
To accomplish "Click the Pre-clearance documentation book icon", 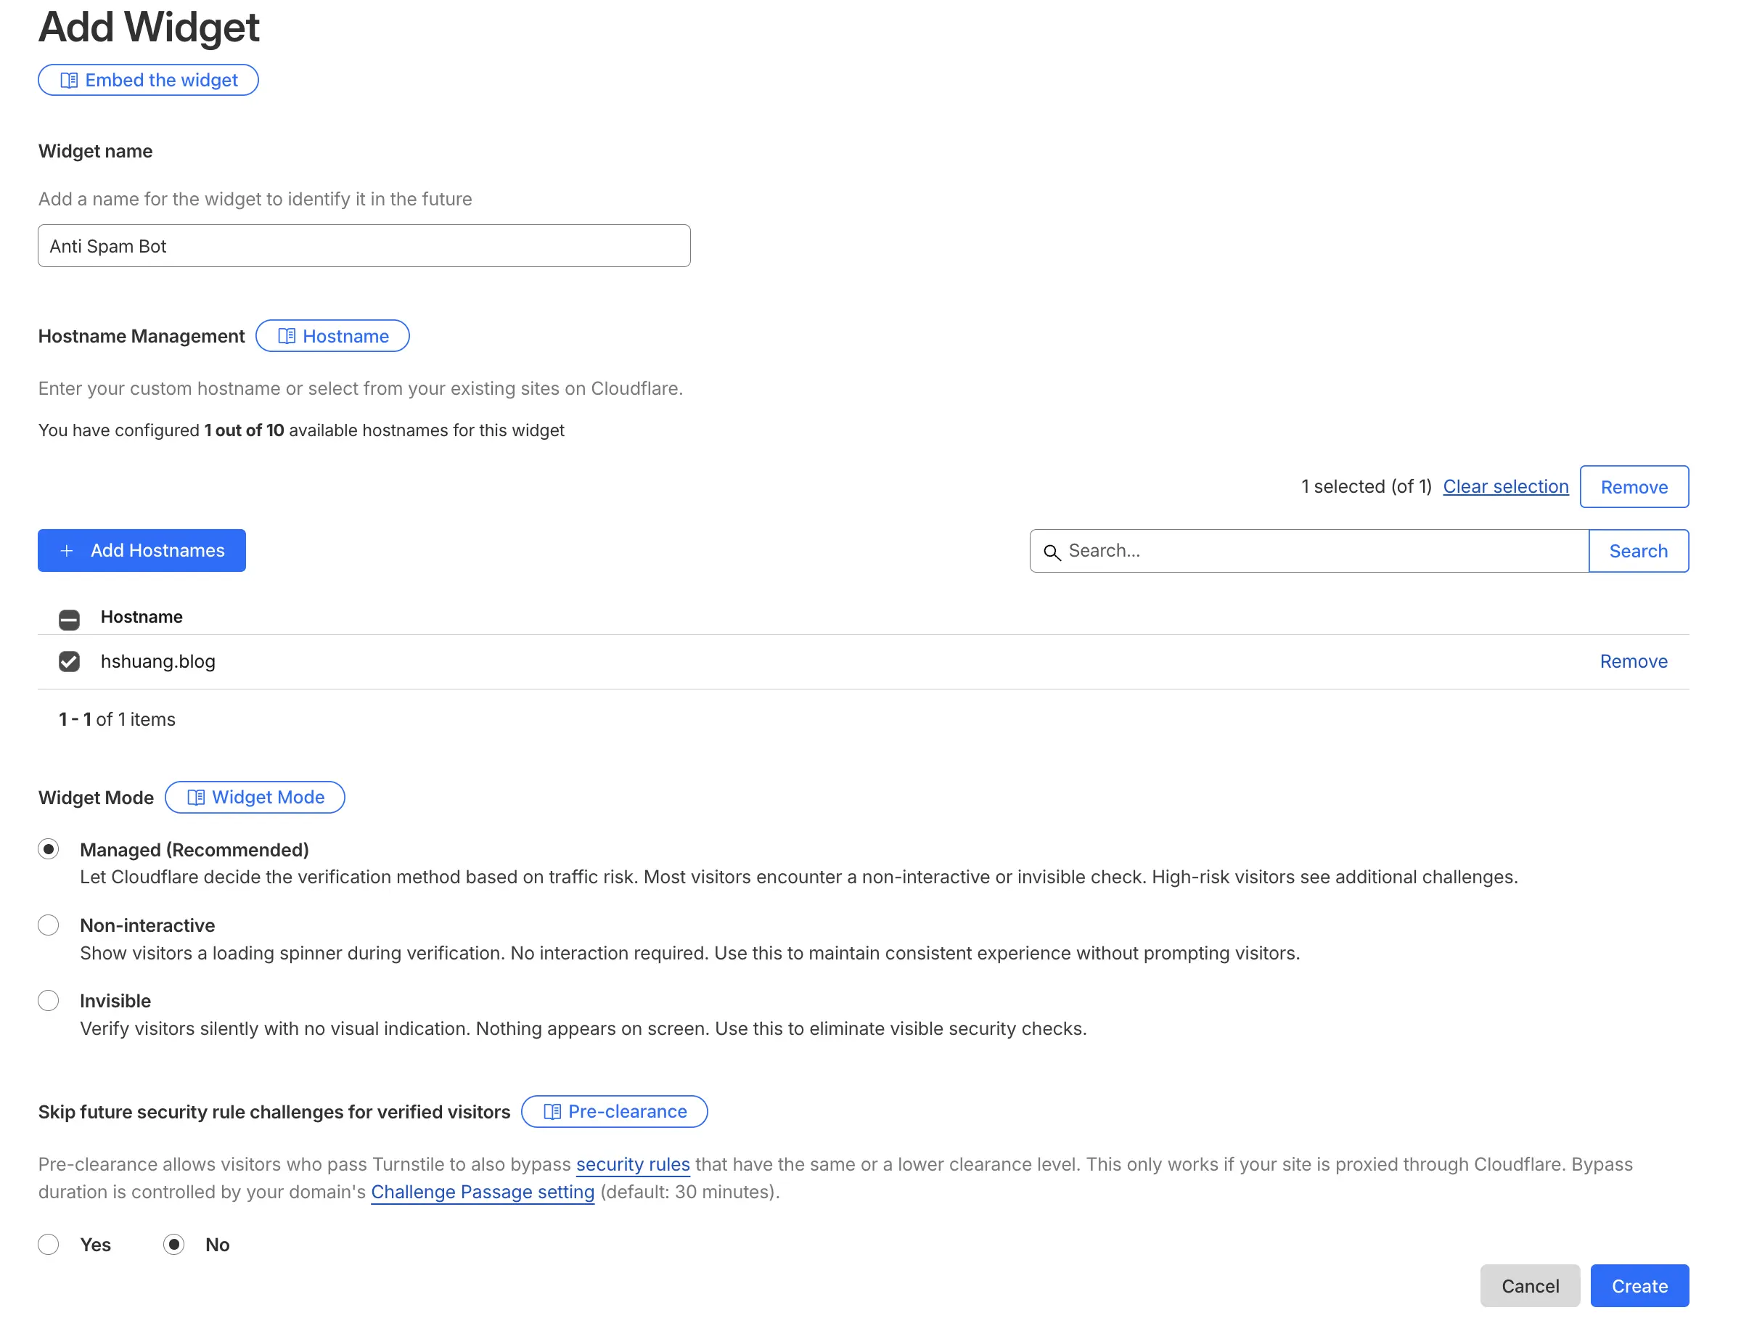I will [552, 1113].
